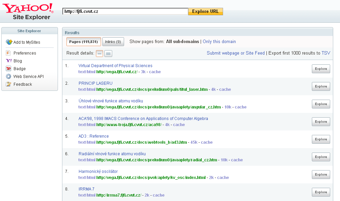Click Explore button for Harmonický oscilátor
Image resolution: width=340 pixels, height=201 pixels.
pos(321,175)
